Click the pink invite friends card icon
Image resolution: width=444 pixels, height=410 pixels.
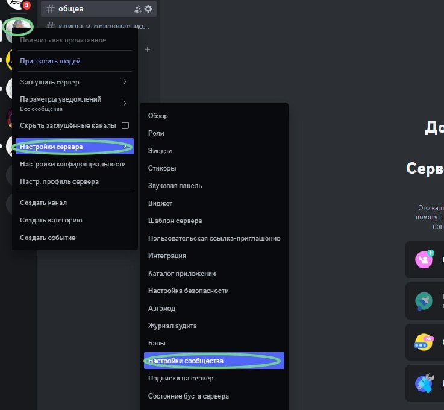point(424,259)
